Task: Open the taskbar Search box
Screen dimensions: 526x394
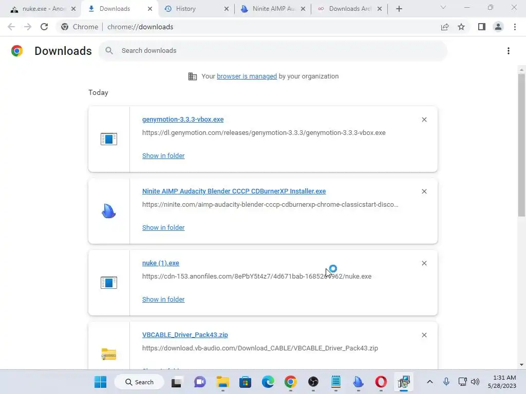Action: (x=139, y=382)
